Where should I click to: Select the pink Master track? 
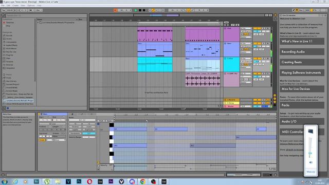tap(231, 106)
